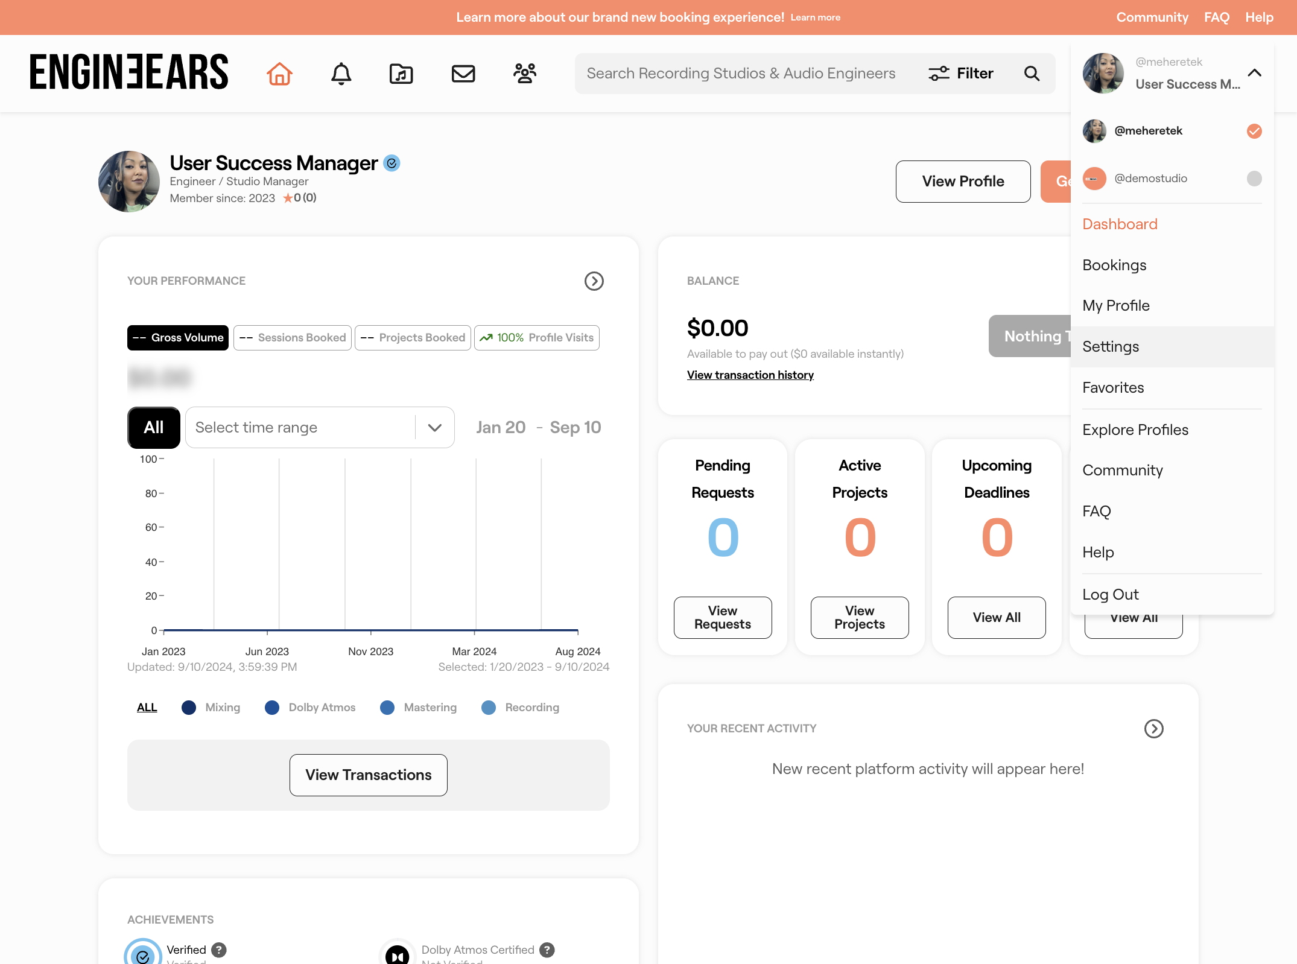The height and width of the screenshot is (964, 1297).
Task: Click the View Requests button
Action: point(723,618)
